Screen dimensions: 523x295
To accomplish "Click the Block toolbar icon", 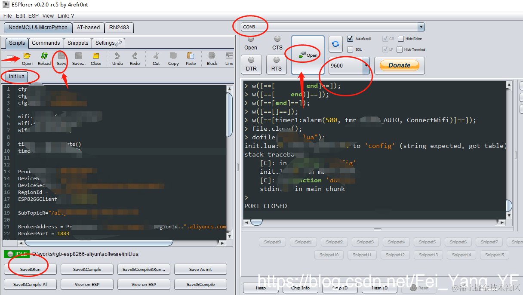I will pos(212,58).
